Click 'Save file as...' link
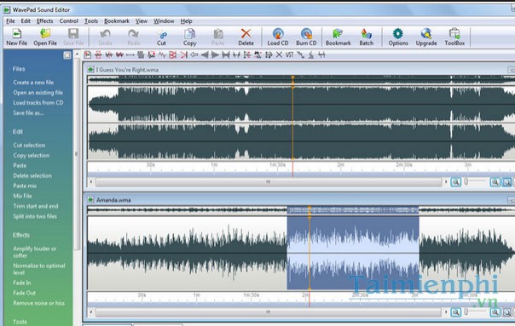 (28, 113)
